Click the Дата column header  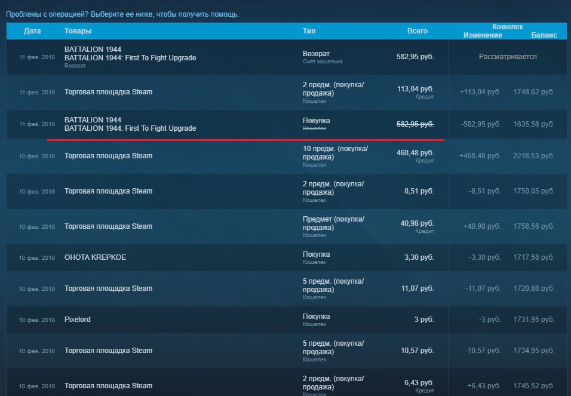click(x=32, y=31)
